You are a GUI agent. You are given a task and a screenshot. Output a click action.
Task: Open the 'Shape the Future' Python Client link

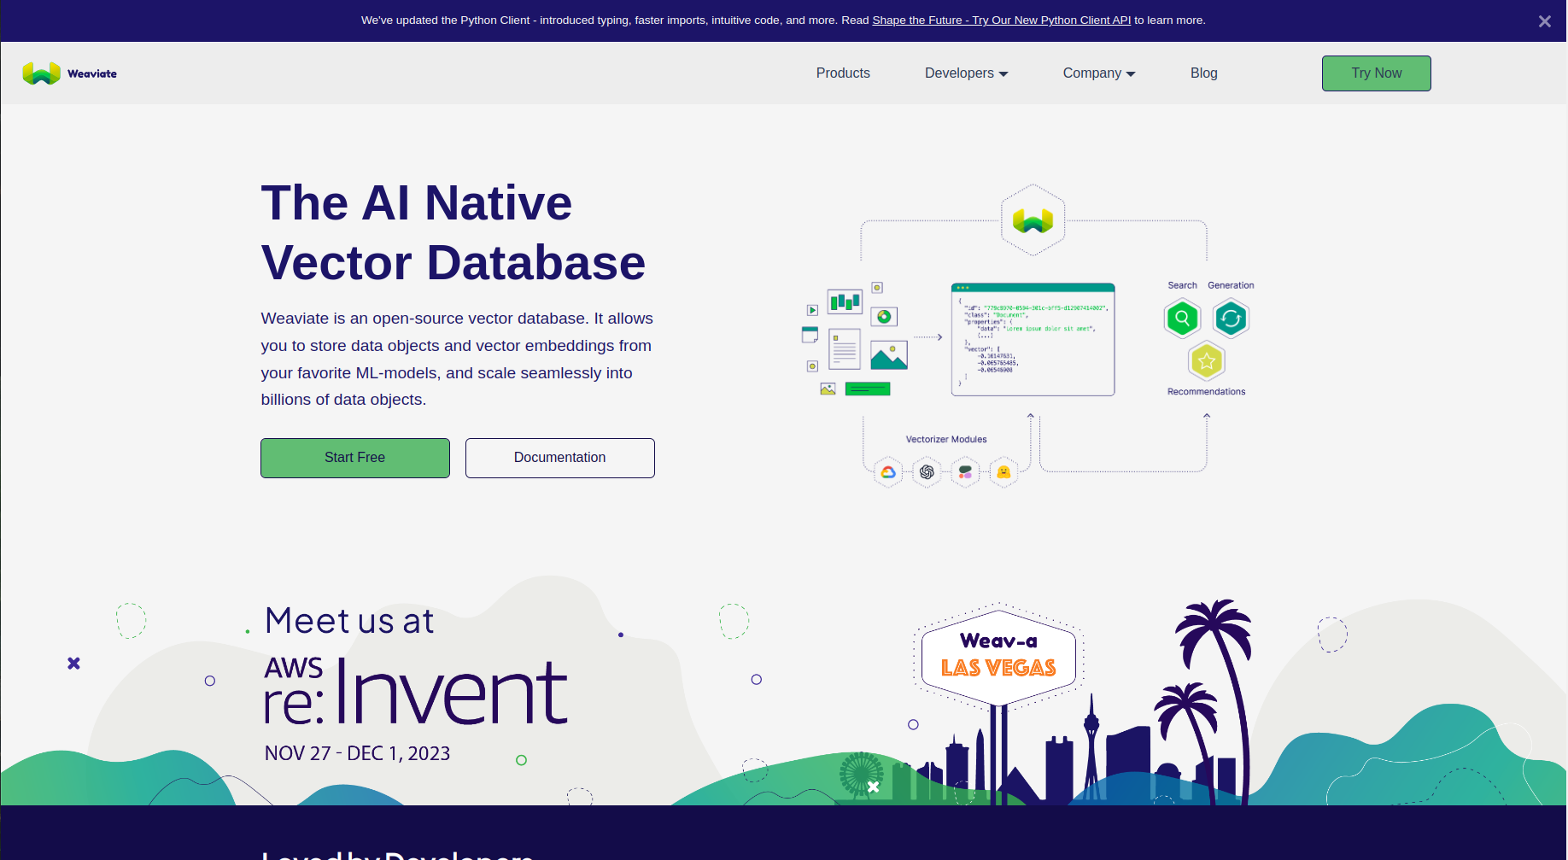pos(1001,20)
